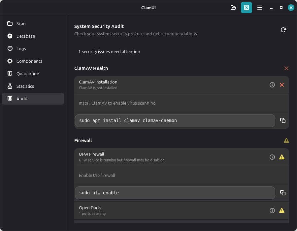The image size is (297, 231).
Task: Show info for UFW Firewall check
Action: (x=272, y=157)
